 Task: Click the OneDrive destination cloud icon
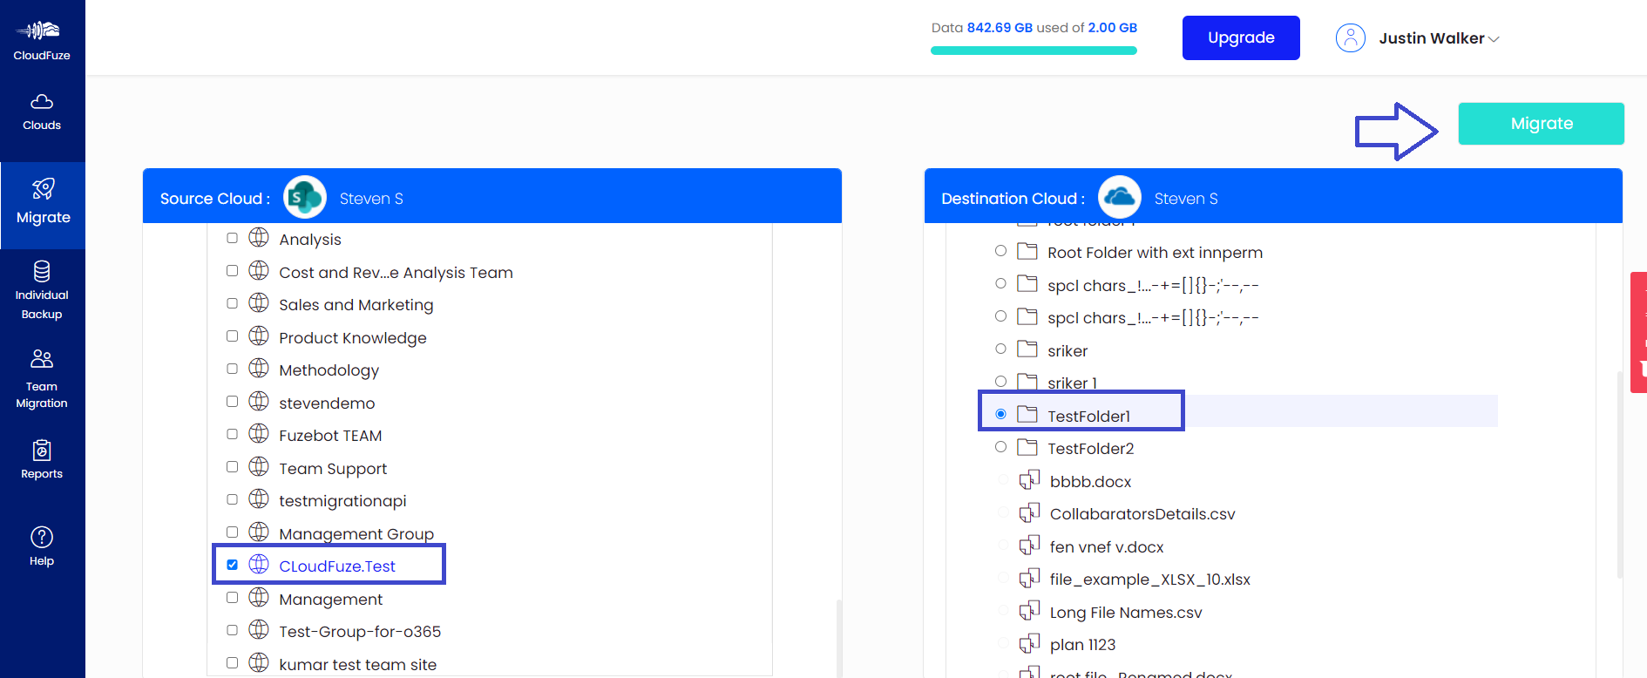pos(1120,198)
